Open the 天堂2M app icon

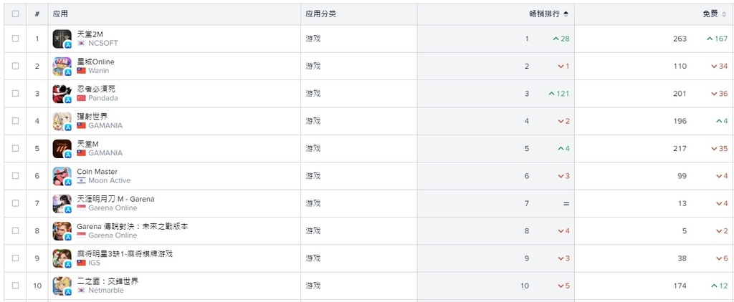[x=62, y=39]
